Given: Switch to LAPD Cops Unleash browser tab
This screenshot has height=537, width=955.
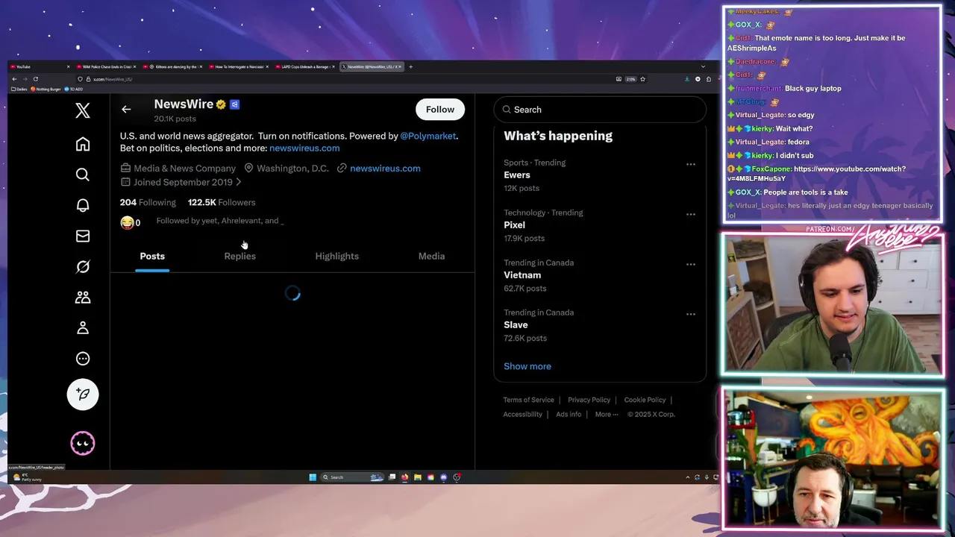Looking at the screenshot, I should (x=306, y=66).
